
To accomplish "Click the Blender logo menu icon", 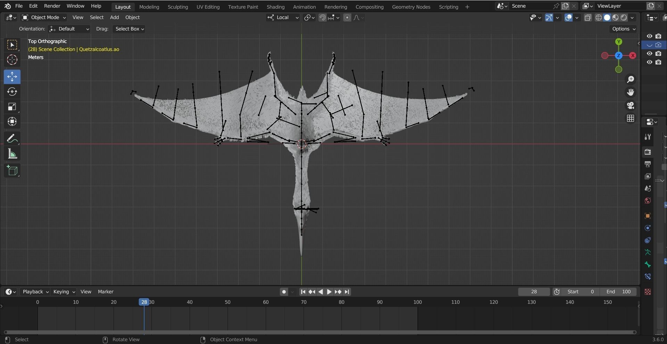I will tap(8, 6).
